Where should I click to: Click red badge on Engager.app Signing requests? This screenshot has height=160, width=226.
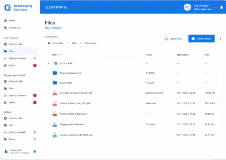pos(35,96)
